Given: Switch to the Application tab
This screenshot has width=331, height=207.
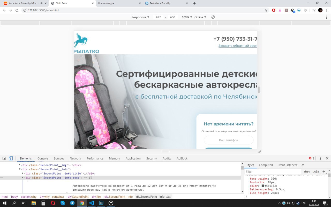Looking at the screenshot, I should click(x=133, y=158).
